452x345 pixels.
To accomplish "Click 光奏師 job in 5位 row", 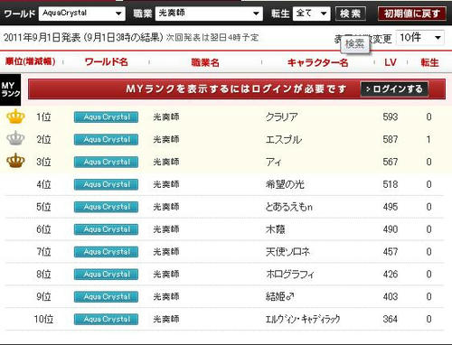I will pos(166,207).
